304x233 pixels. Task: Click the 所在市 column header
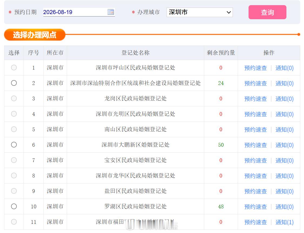pos(55,53)
